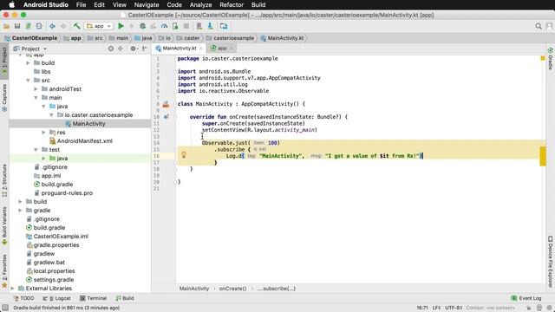Click the Profile app gauge icon

[x=164, y=26]
